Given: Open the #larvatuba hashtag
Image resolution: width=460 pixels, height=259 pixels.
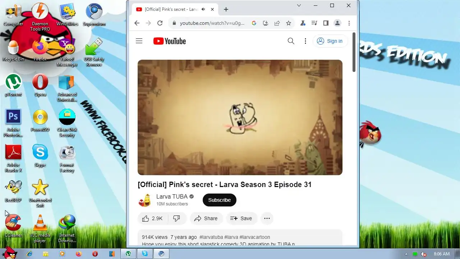Looking at the screenshot, I should click(211, 237).
